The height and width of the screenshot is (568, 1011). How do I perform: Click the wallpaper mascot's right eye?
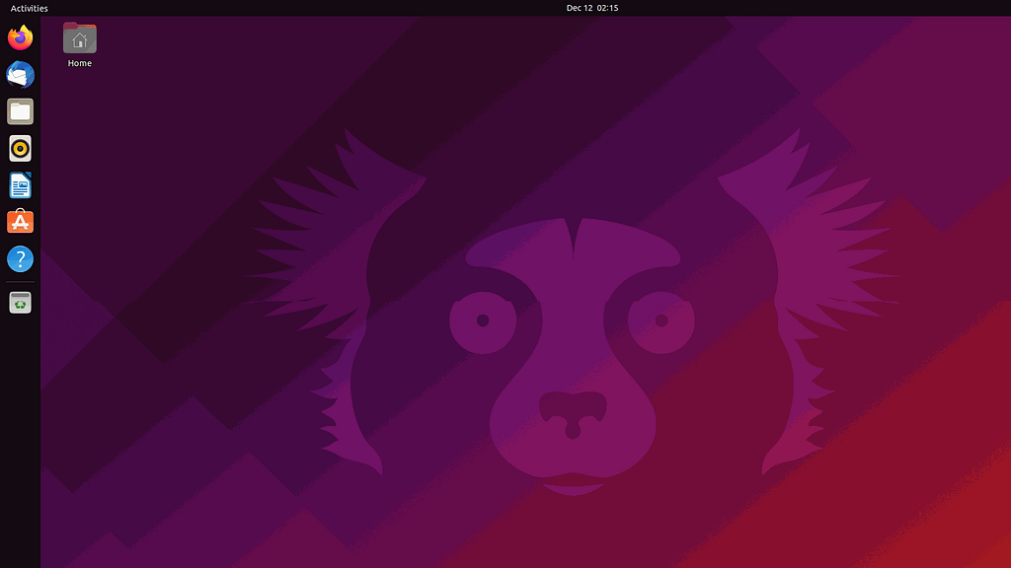pos(661,321)
